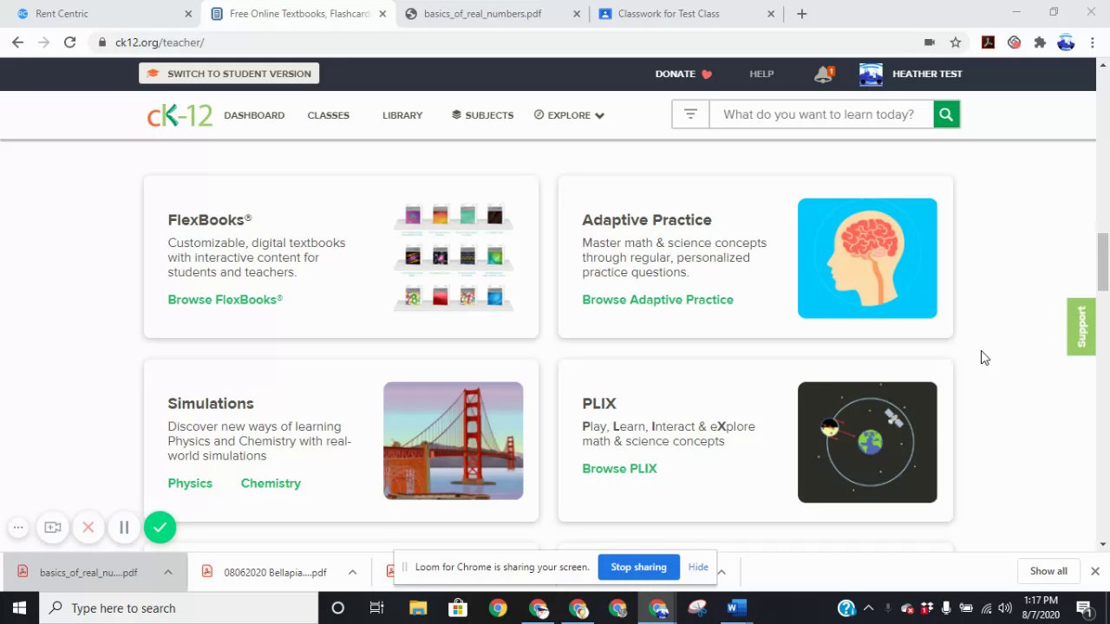This screenshot has width=1110, height=624.
Task: Reload the page
Action: point(69,42)
